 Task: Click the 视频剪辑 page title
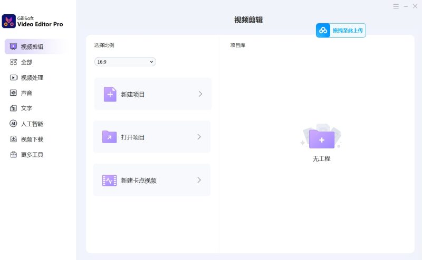pos(248,20)
